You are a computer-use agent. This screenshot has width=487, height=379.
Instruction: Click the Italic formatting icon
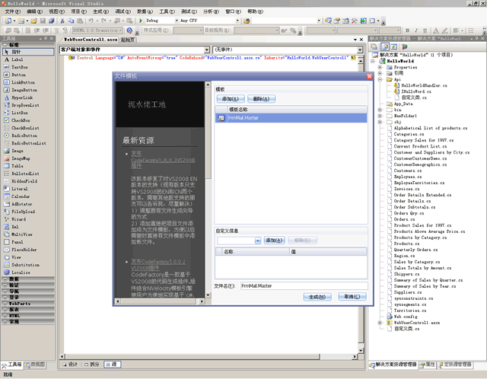(416, 30)
